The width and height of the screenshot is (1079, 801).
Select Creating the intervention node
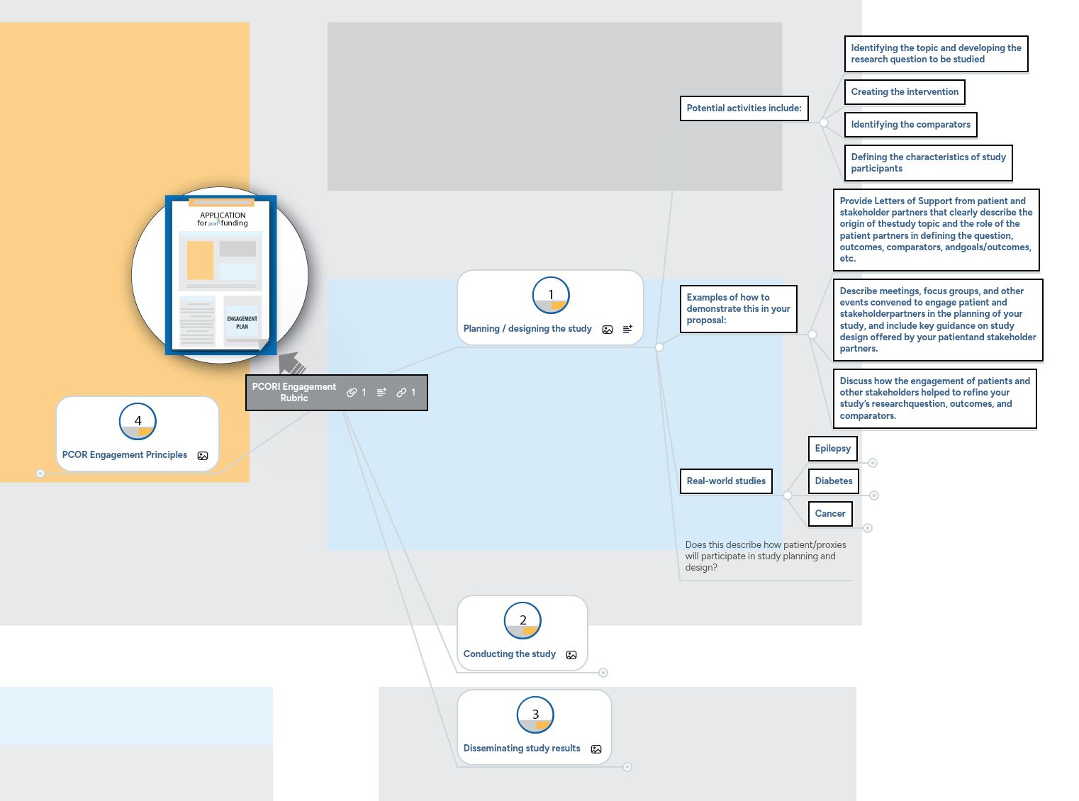coord(905,92)
